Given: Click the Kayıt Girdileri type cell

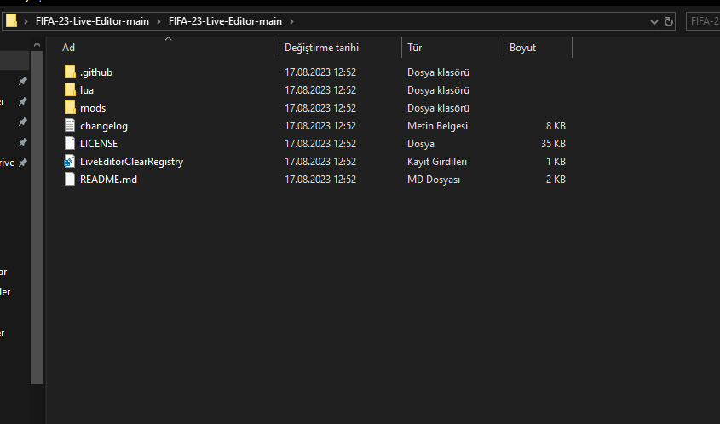Looking at the screenshot, I should point(436,162).
